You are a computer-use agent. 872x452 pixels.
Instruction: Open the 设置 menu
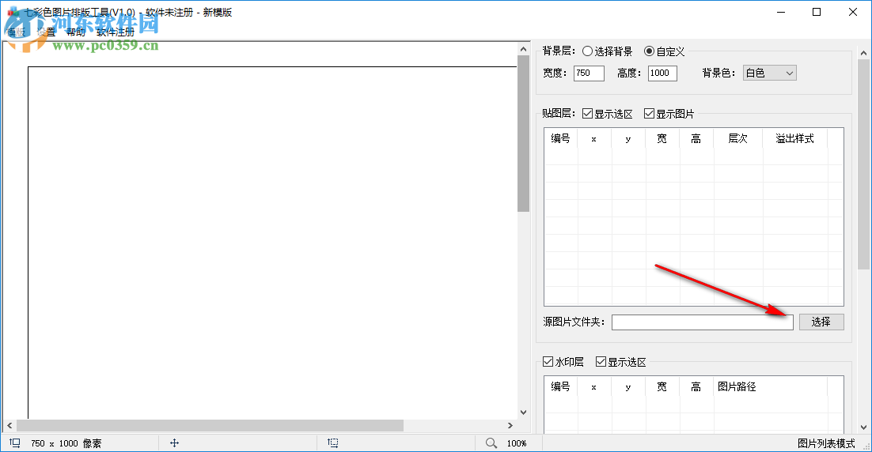pos(46,32)
